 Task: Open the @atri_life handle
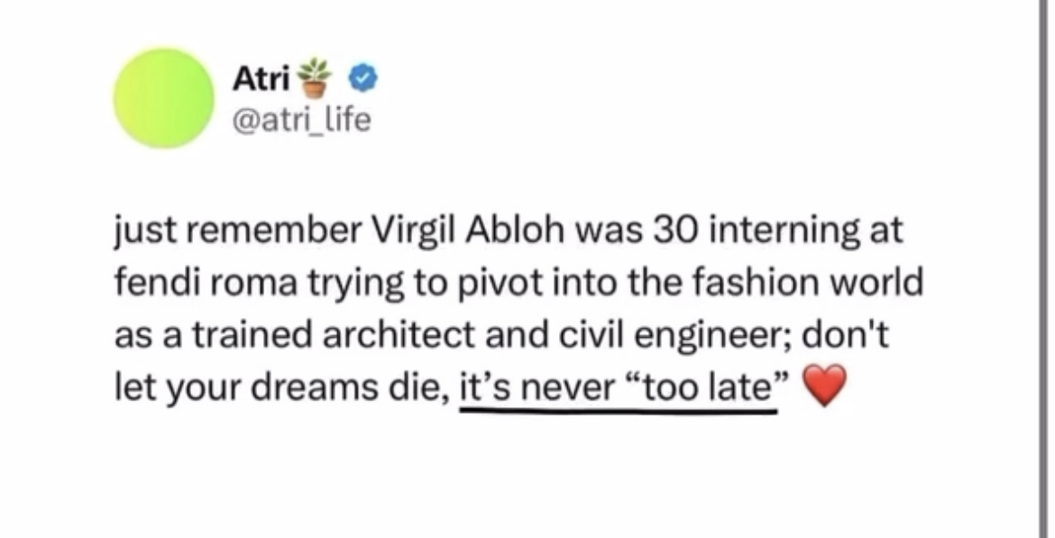point(301,120)
